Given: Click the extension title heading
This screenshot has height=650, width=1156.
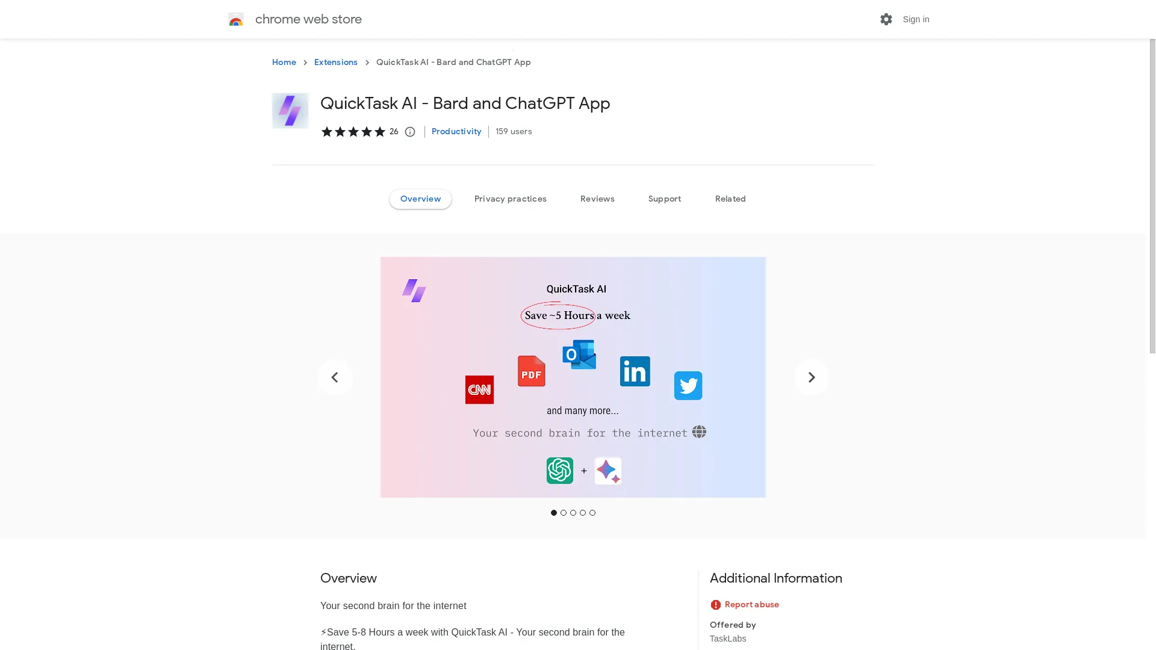Looking at the screenshot, I should coord(465,104).
